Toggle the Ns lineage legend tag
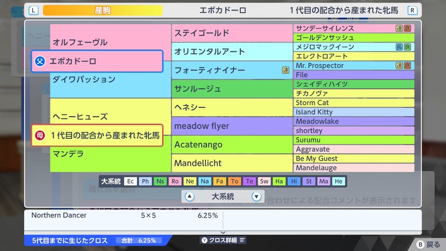446x251 pixels. click(160, 181)
